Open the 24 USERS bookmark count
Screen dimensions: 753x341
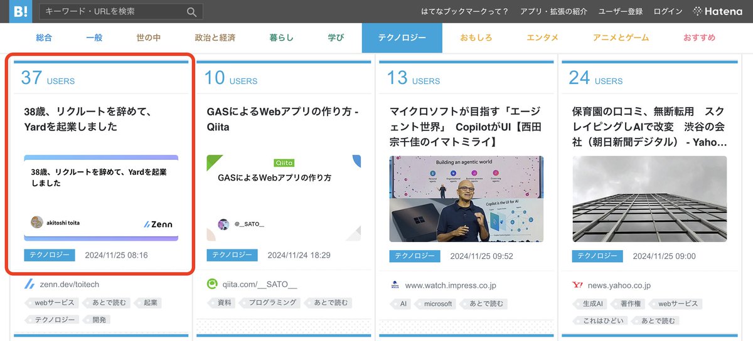click(x=595, y=78)
